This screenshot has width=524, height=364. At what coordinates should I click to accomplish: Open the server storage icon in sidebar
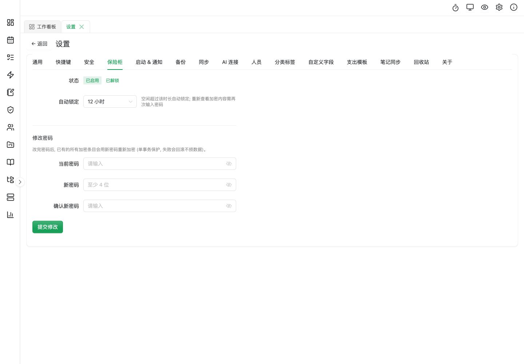[x=11, y=197]
